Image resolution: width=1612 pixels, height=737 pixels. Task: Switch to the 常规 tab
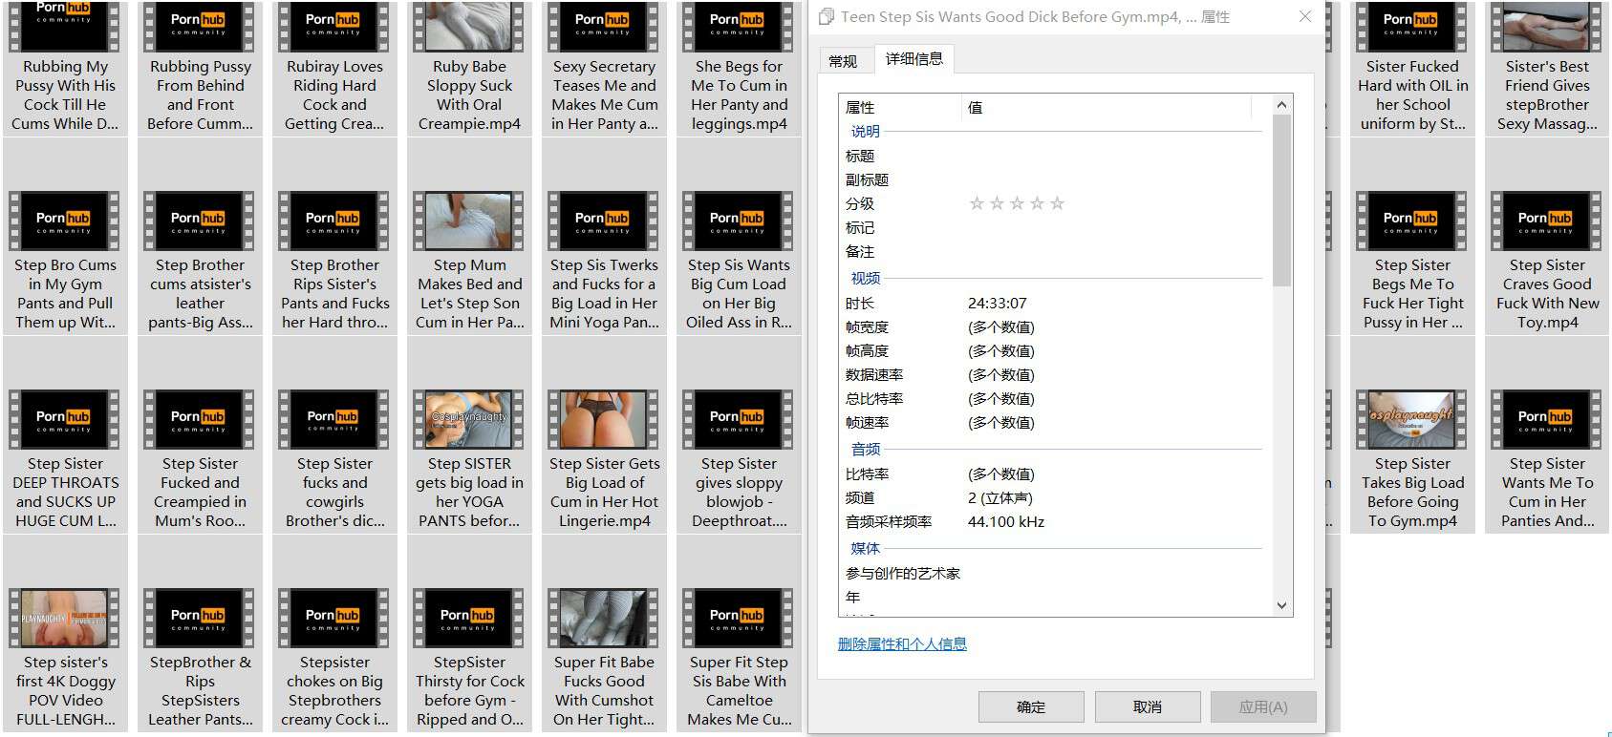coord(843,61)
